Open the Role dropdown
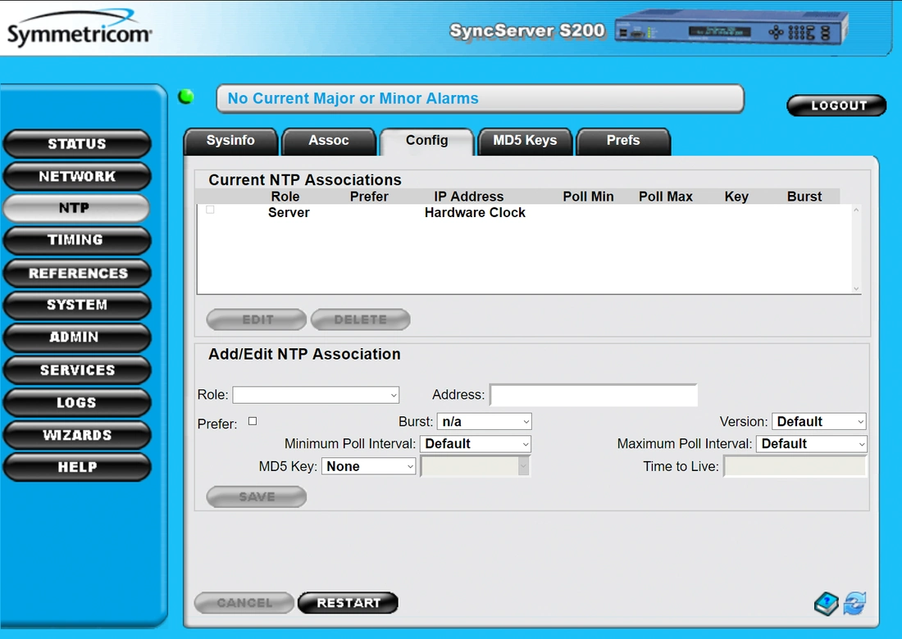902x639 pixels. pyautogui.click(x=316, y=395)
